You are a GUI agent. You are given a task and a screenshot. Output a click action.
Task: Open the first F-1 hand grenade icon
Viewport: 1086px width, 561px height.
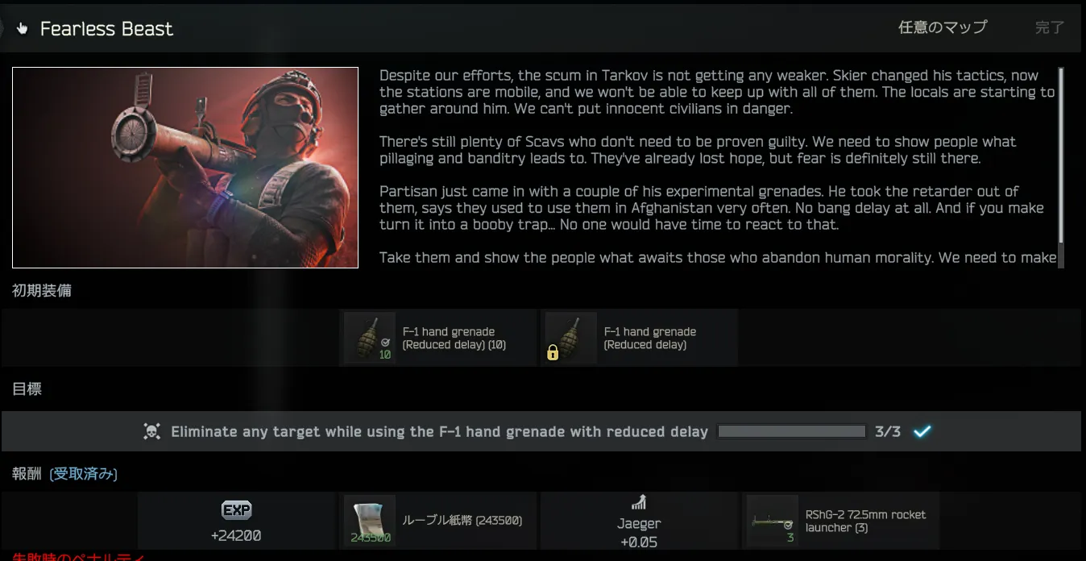pos(370,338)
